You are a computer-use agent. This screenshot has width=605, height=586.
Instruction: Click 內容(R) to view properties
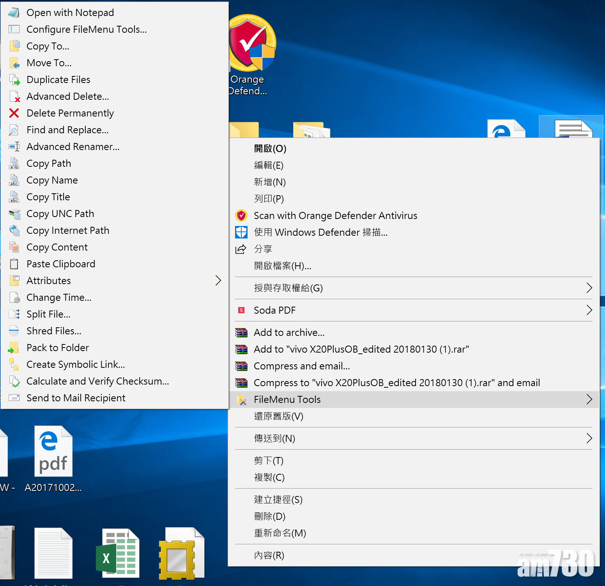(x=269, y=555)
